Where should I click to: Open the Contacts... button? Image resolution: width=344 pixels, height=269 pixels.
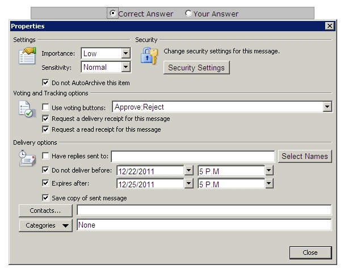point(45,211)
